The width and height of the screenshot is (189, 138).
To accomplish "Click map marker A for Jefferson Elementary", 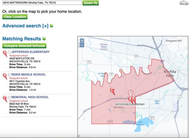I will (133, 99).
